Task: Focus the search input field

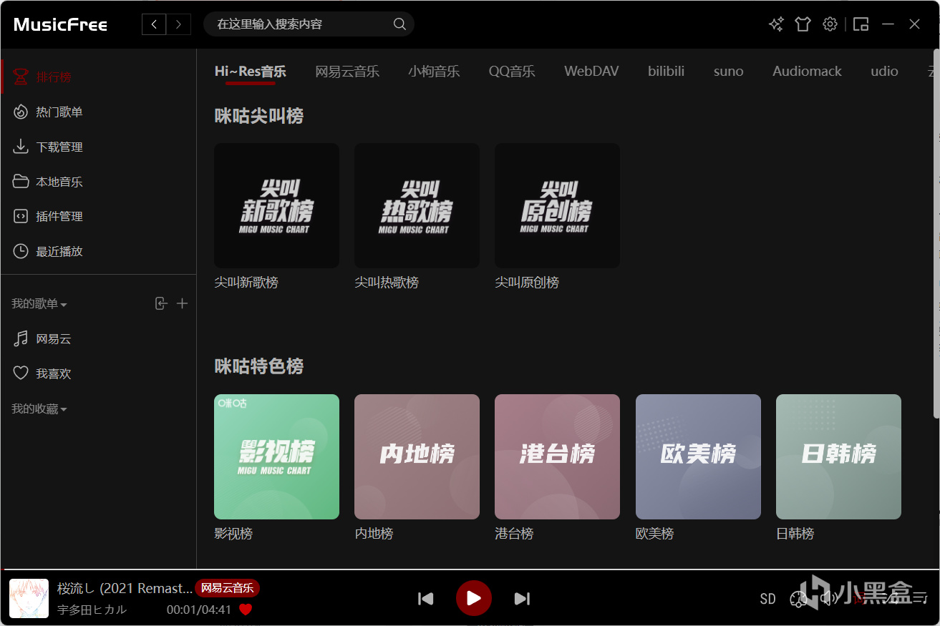Action: (x=301, y=24)
